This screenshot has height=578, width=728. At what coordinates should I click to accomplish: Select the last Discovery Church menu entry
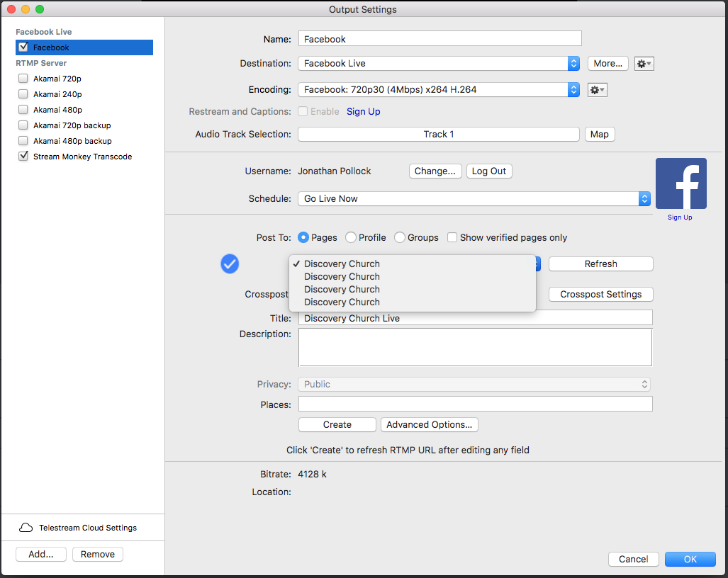[x=342, y=302]
